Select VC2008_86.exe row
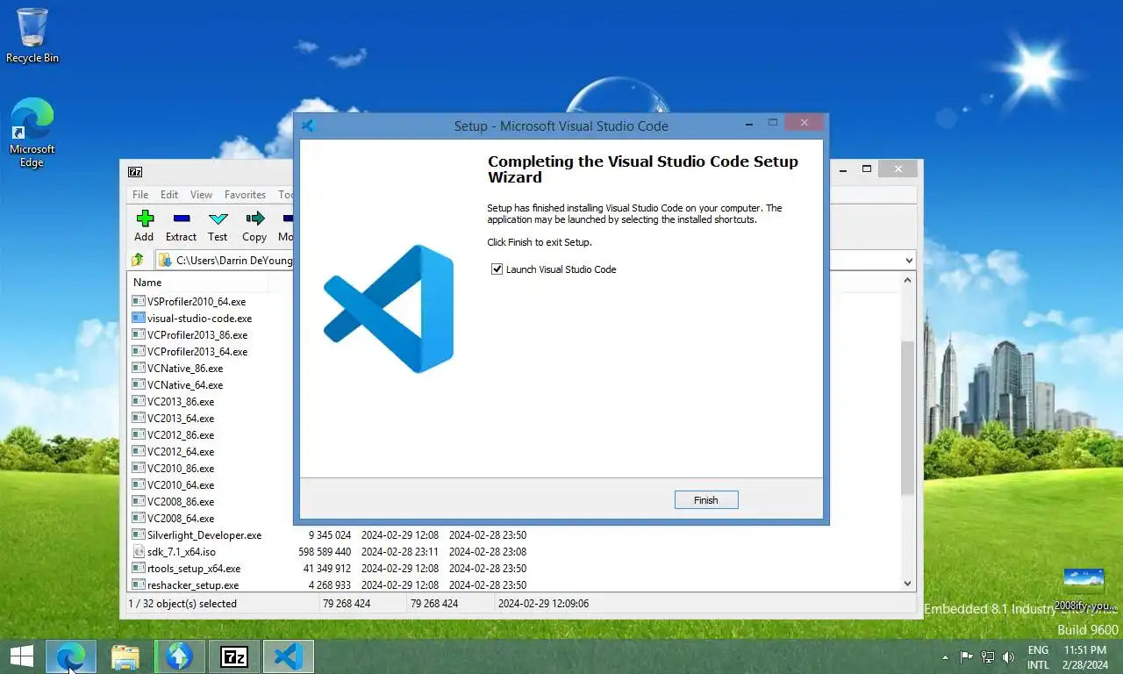Viewport: 1123px width, 674px height. click(181, 502)
